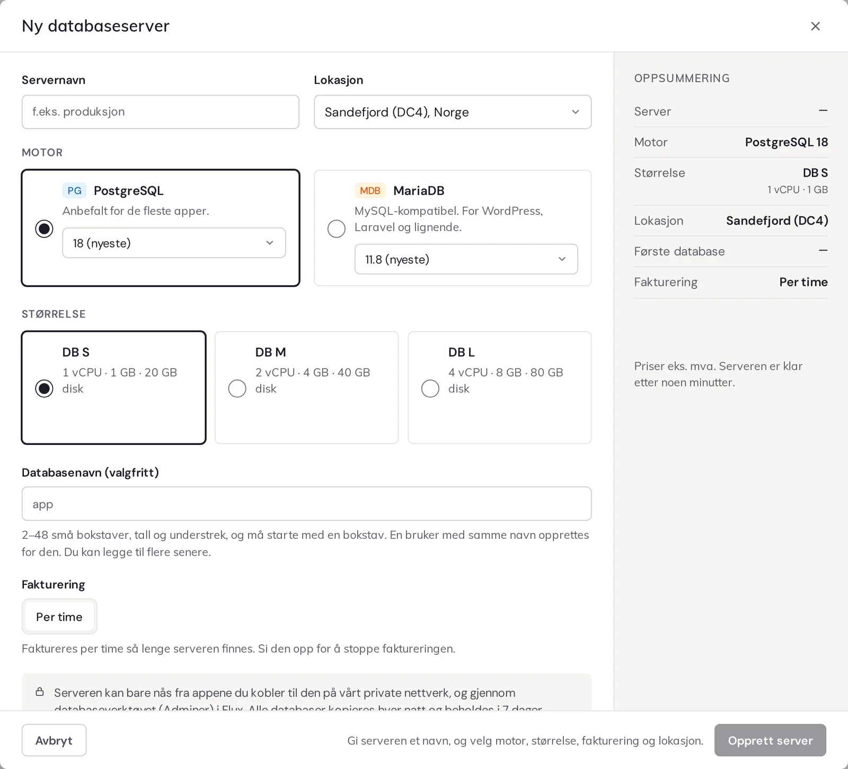Click the Per time value in the summary
Viewport: 848px width, 769px height.
click(803, 282)
